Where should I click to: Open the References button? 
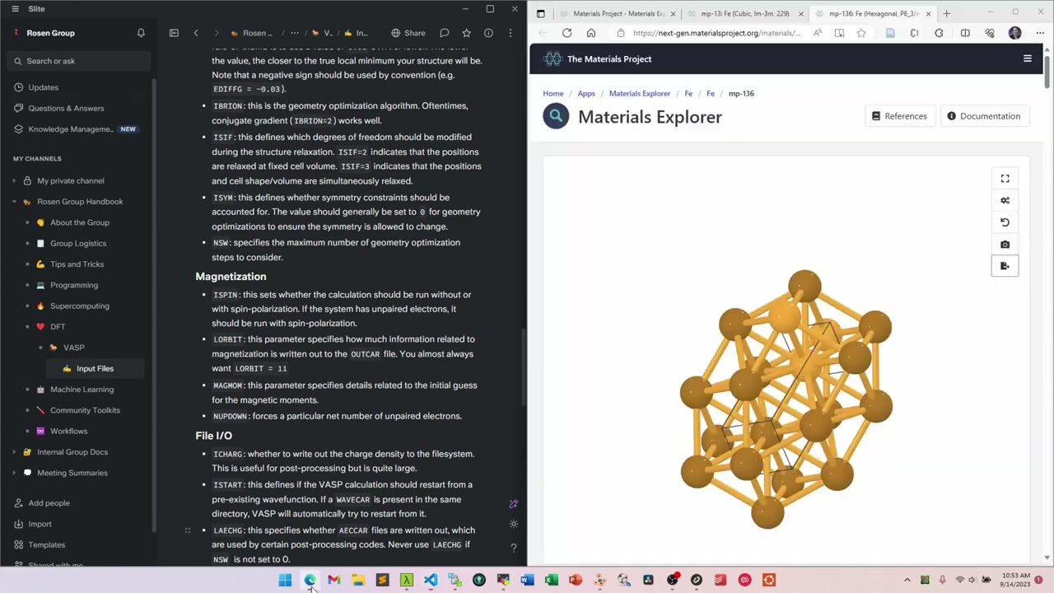pyautogui.click(x=899, y=116)
